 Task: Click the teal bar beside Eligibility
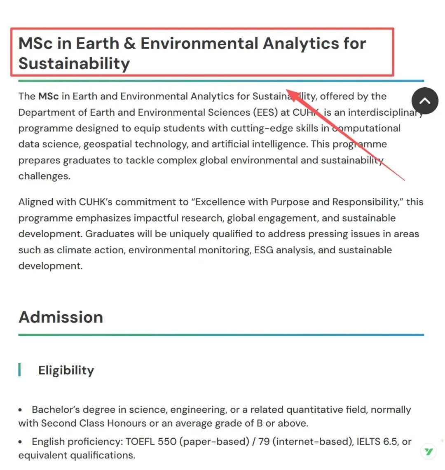coord(19,370)
